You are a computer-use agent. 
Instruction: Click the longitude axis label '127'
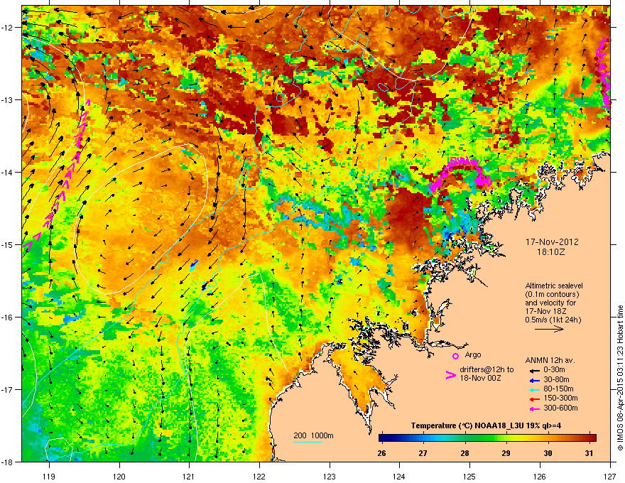tap(610, 476)
